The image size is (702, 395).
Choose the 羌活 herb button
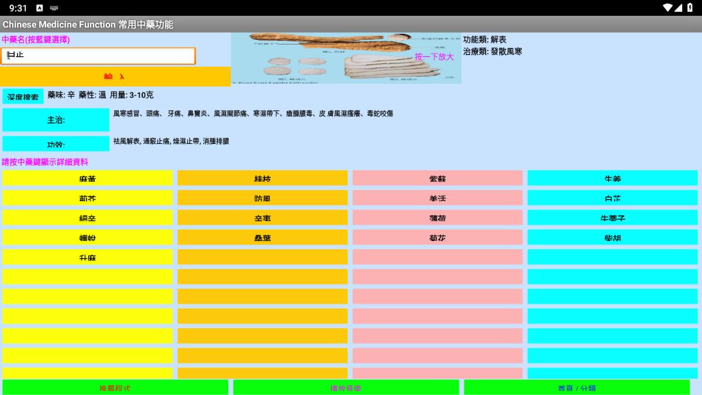[x=438, y=198]
